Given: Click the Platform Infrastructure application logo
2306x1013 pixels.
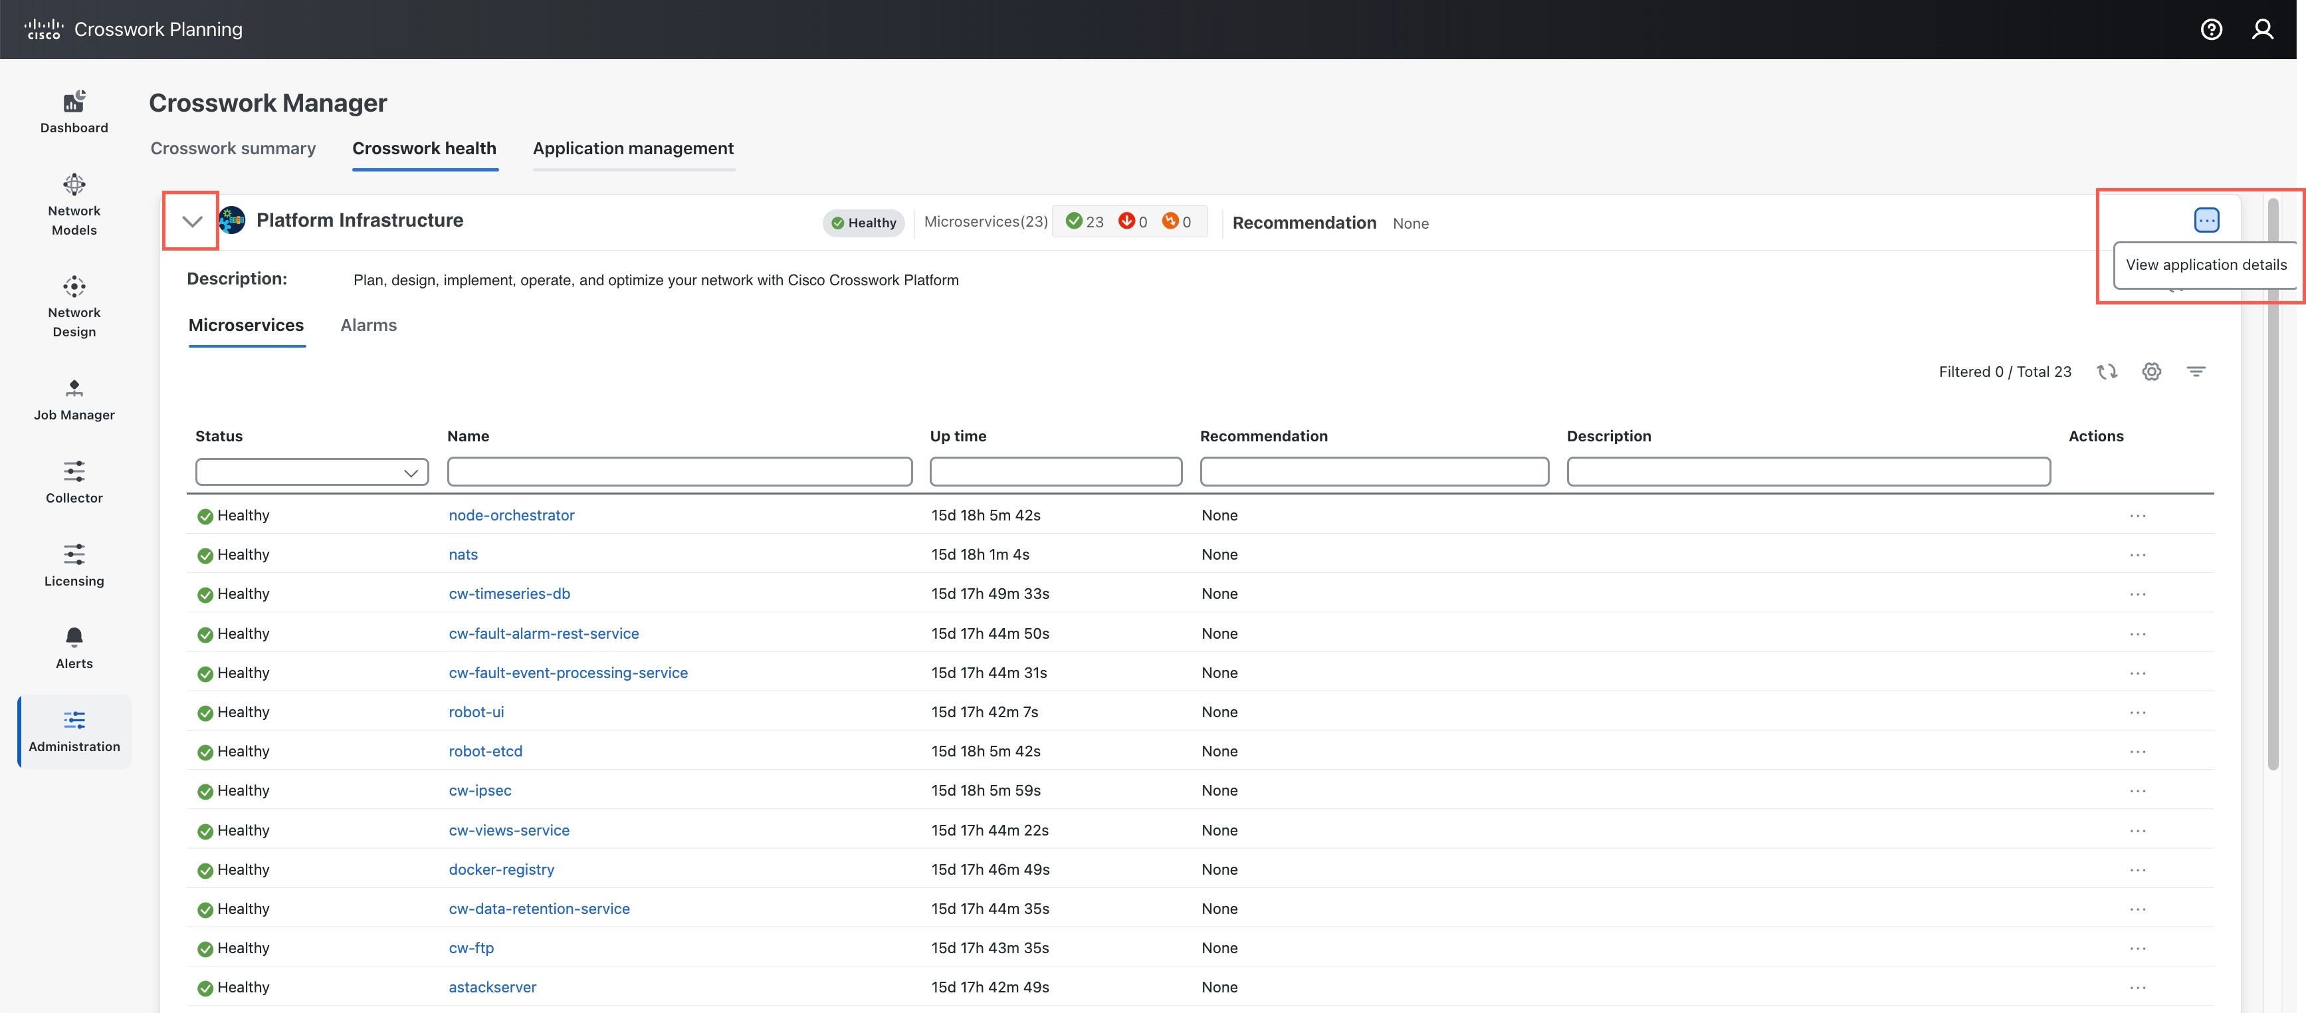Looking at the screenshot, I should click(232, 220).
